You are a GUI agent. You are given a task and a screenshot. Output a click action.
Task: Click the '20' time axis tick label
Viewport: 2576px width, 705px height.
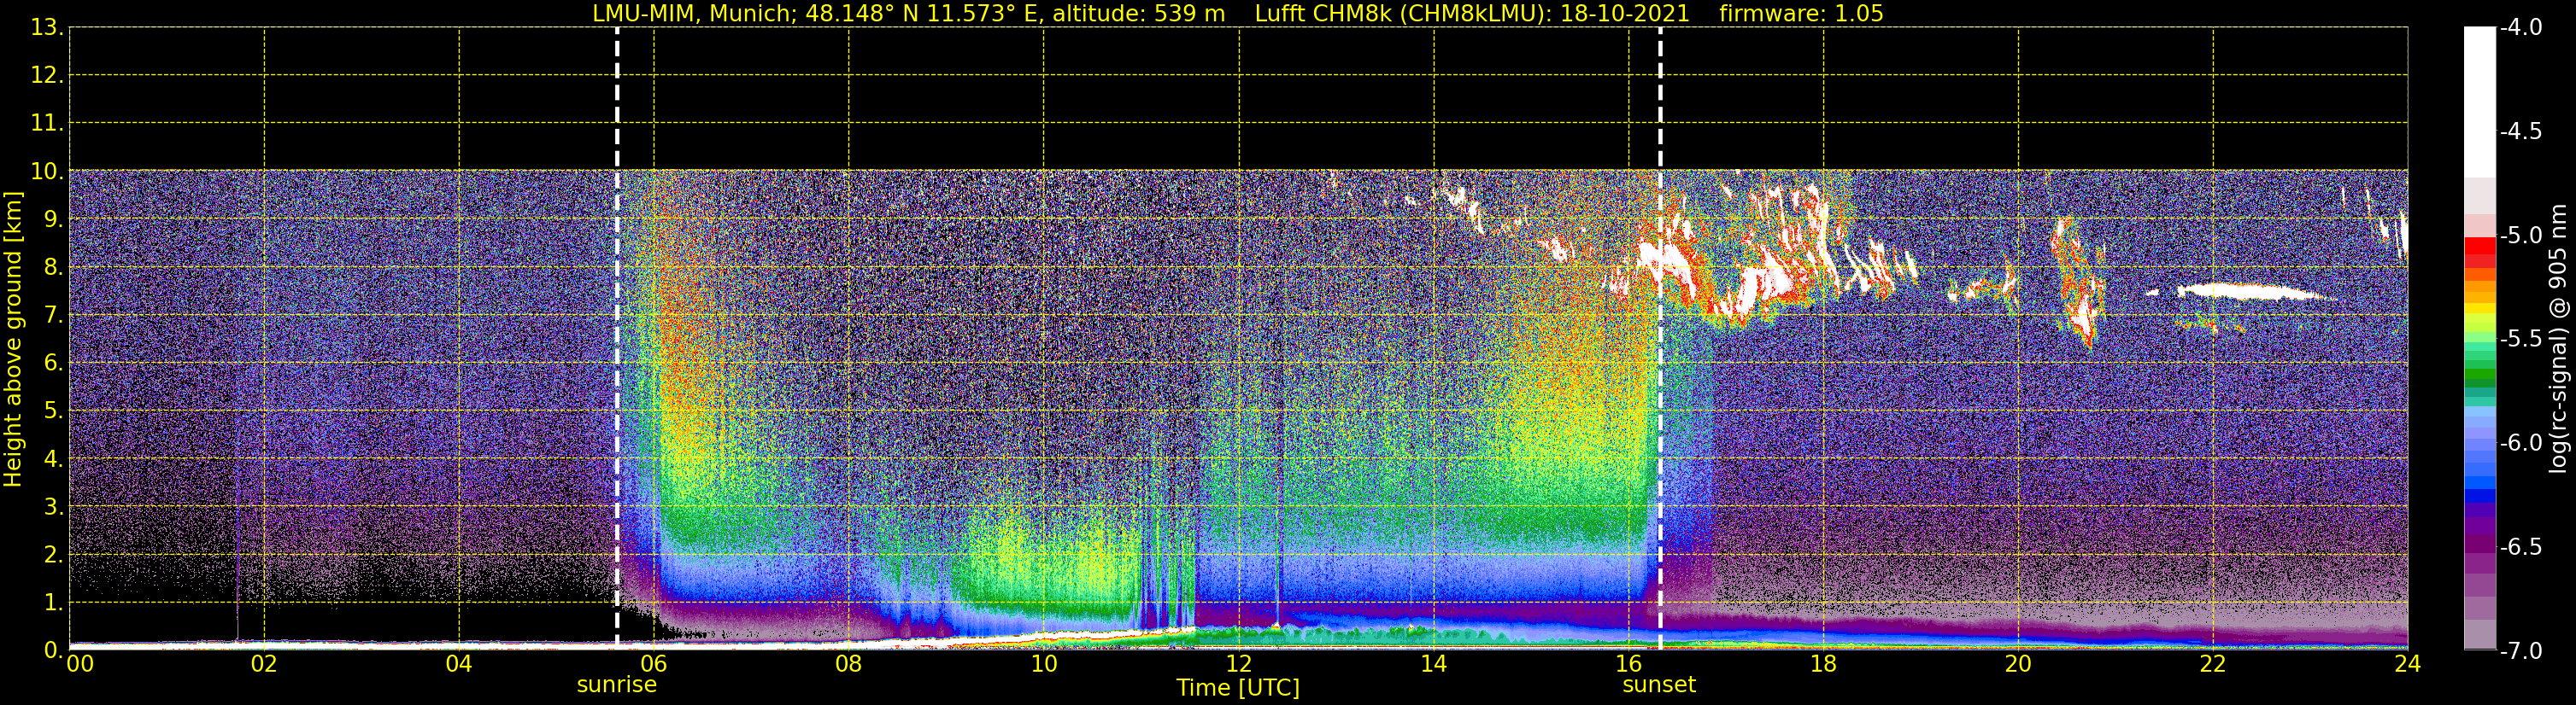click(x=2019, y=664)
